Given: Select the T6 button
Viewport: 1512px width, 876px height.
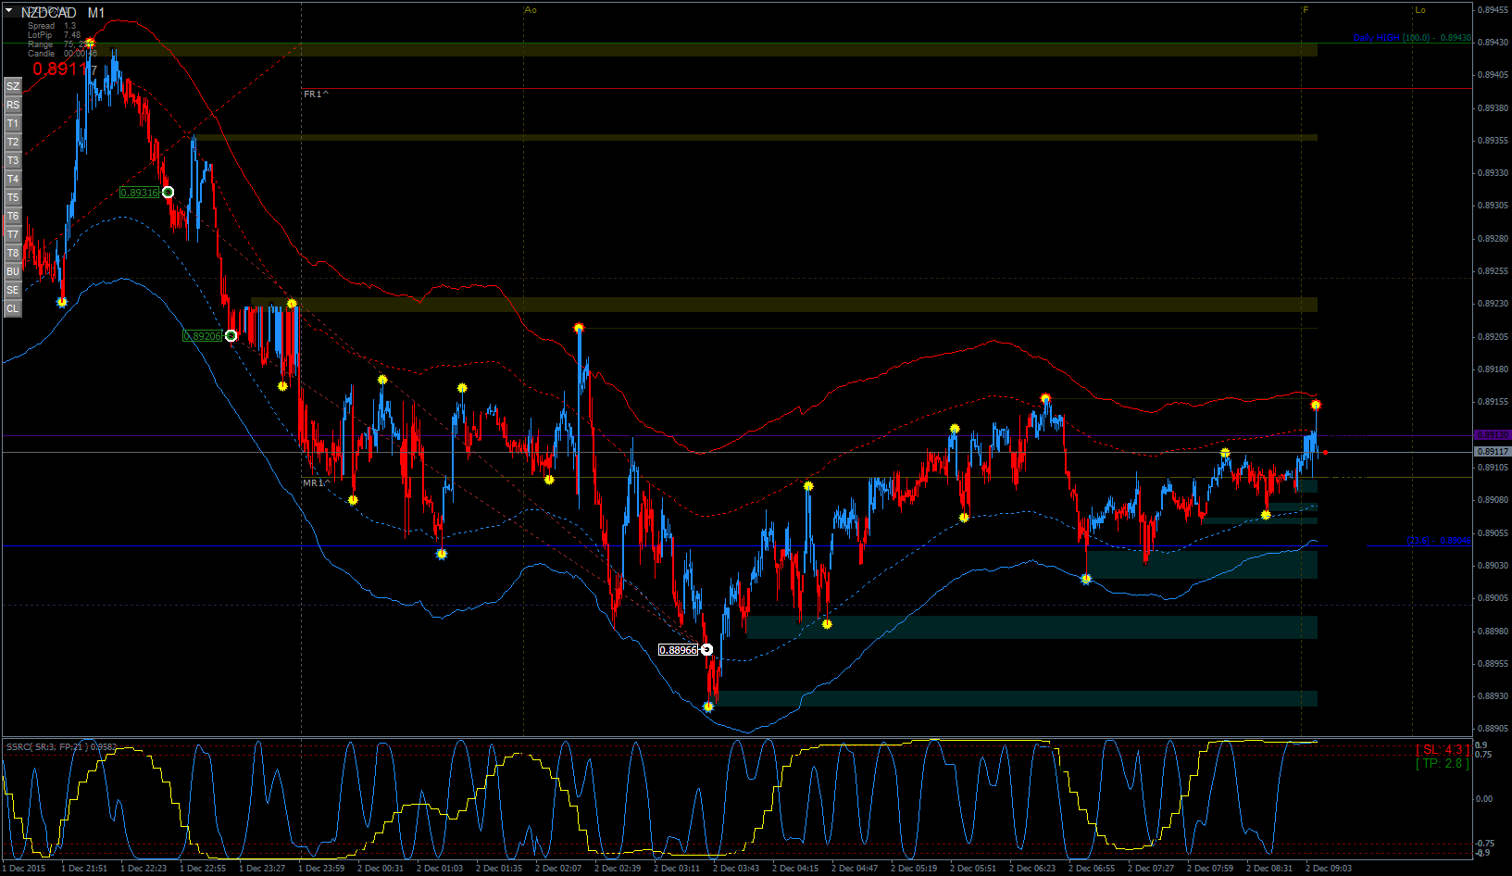Looking at the screenshot, I should click(x=13, y=216).
